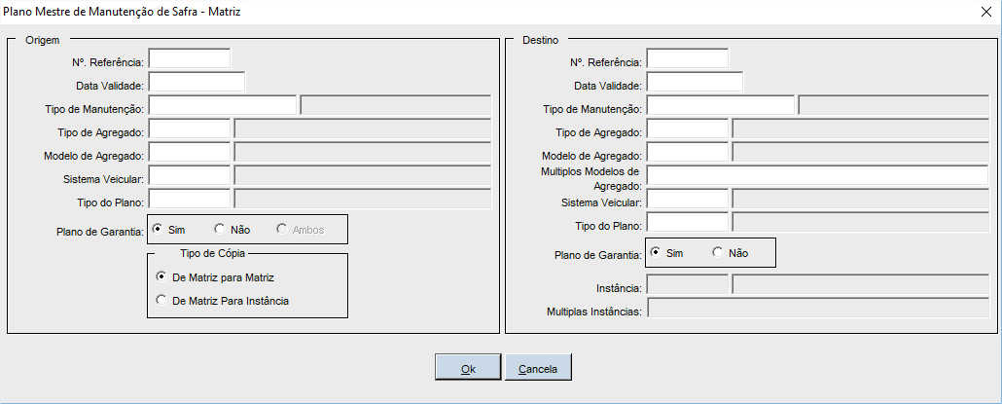Click Destino Tipo de Manutenção input
The image size is (1002, 404).
coord(720,105)
